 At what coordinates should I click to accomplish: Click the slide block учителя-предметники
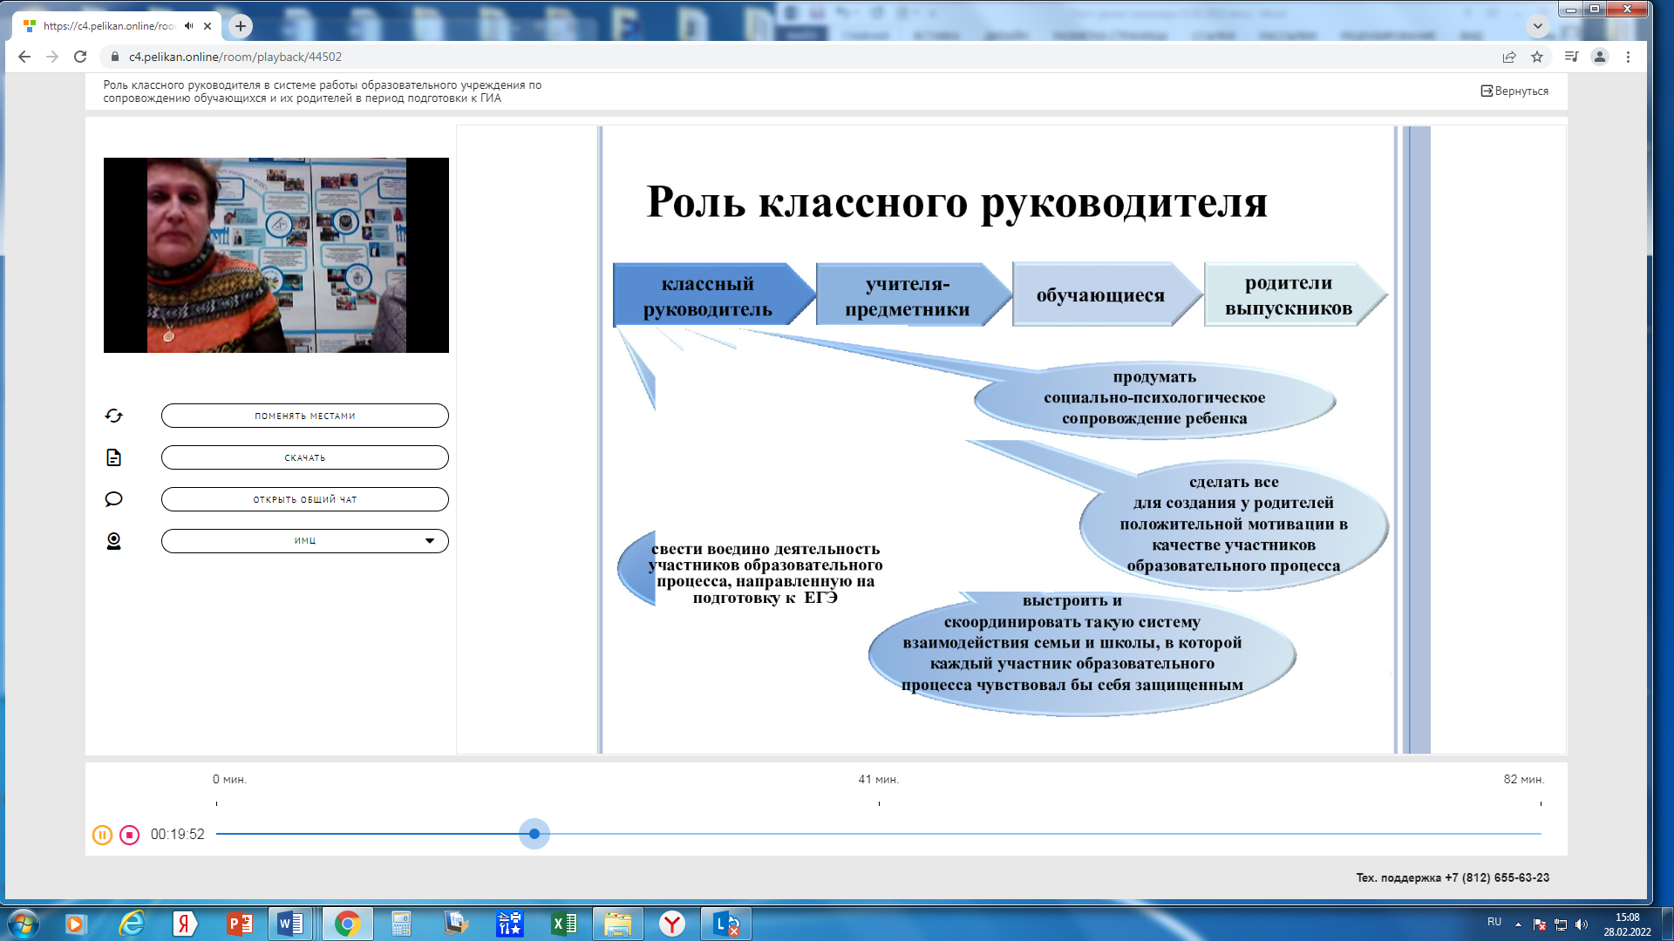[912, 295]
